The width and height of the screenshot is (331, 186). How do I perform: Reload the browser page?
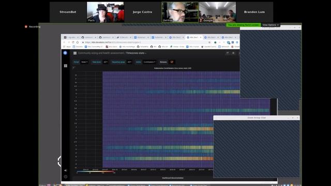coord(73,42)
